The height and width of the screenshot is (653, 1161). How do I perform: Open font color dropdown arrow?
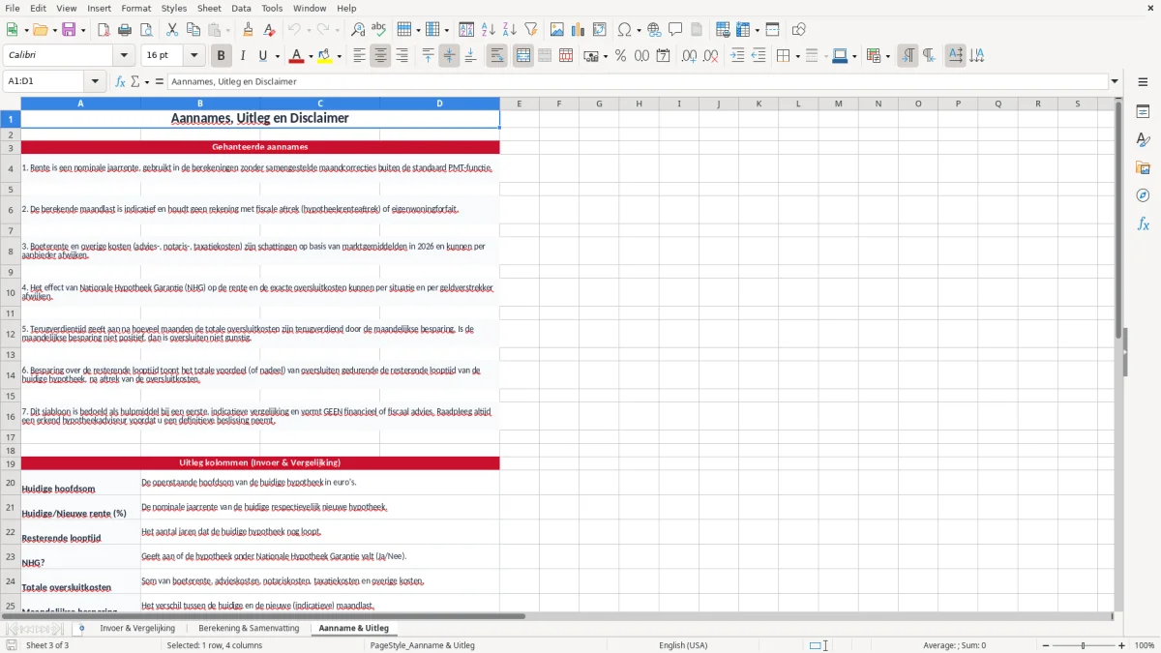(311, 56)
